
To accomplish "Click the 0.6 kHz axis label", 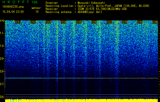I will (x=2, y=97).
